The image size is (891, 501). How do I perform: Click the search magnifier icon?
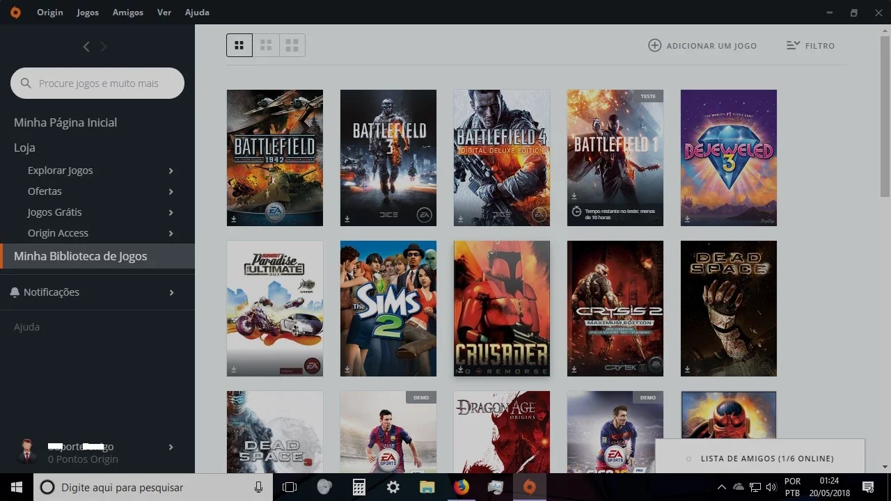coord(26,83)
